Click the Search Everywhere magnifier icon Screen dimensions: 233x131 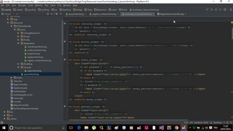coord(231,10)
